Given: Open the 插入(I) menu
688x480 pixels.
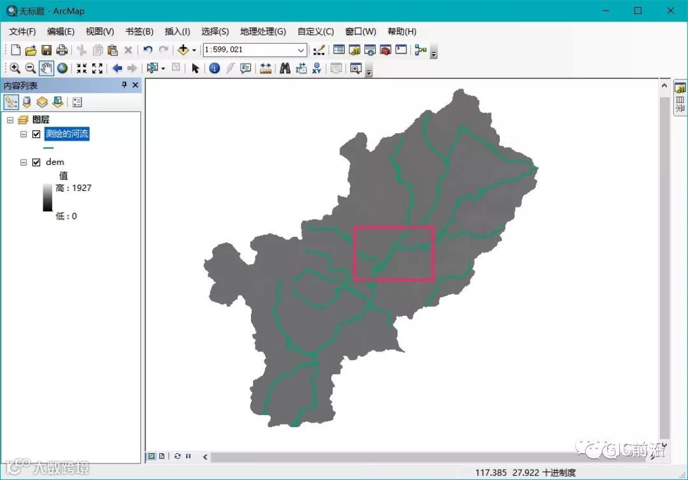Looking at the screenshot, I should click(x=177, y=32).
